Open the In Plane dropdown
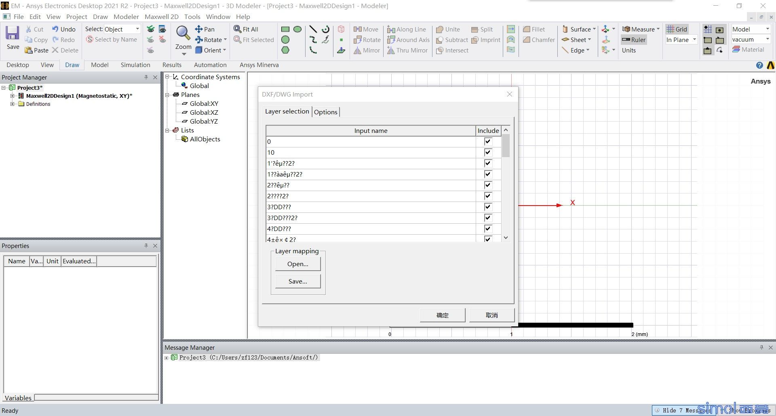Screen dimensions: 776x416 pyautogui.click(x=694, y=40)
